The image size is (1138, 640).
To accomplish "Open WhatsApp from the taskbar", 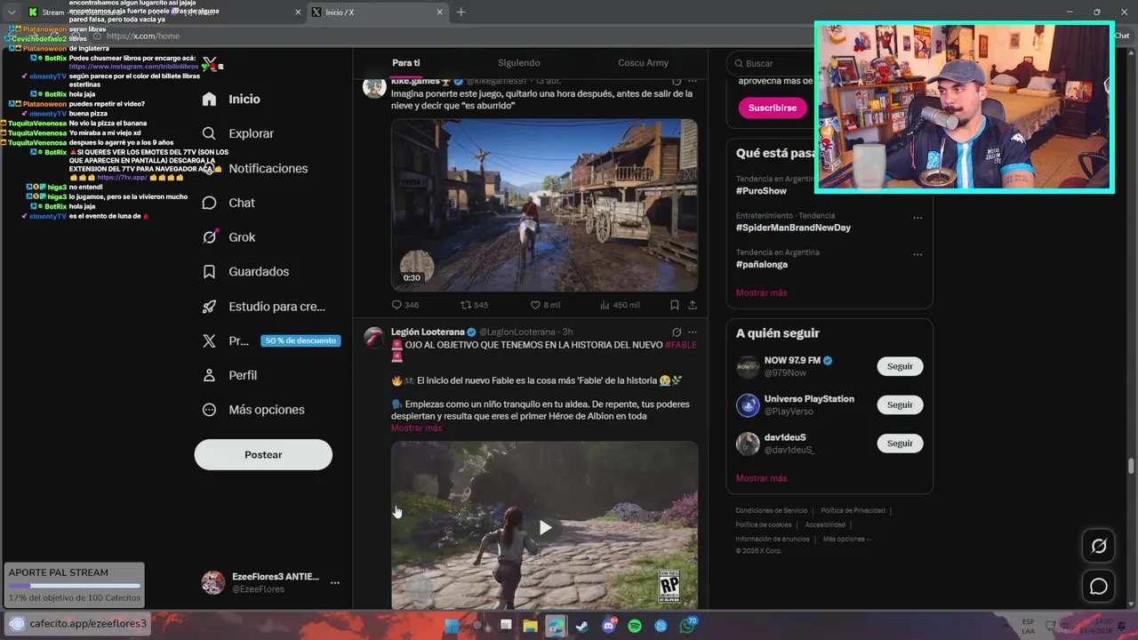I will pos(687,626).
